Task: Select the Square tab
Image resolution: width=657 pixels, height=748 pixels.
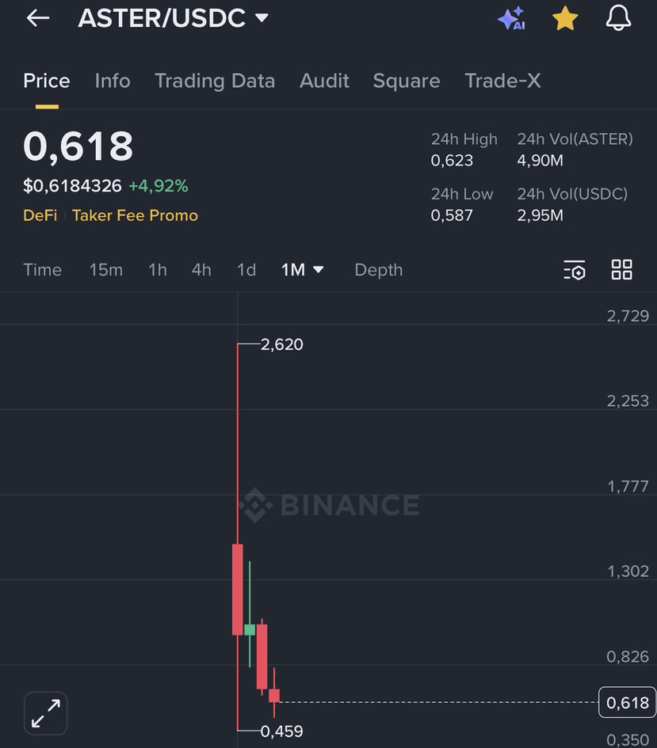Action: tap(407, 81)
